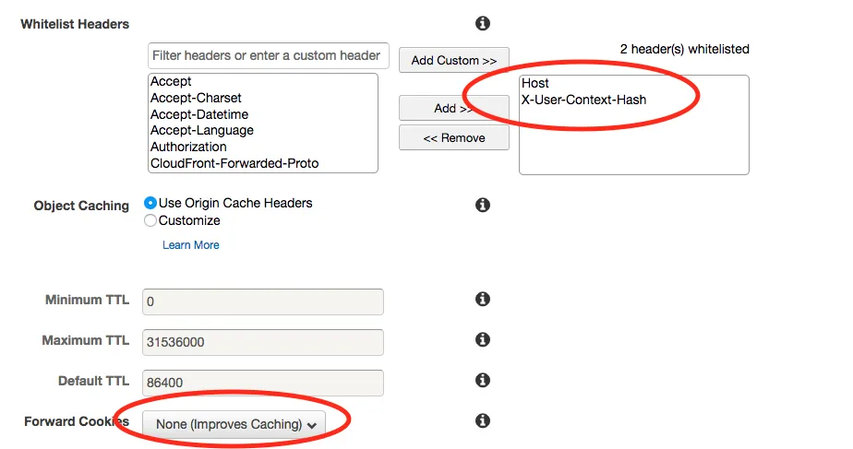This screenshot has height=449, width=853.
Task: Open the Forward Cookies dropdown
Action: click(x=234, y=424)
